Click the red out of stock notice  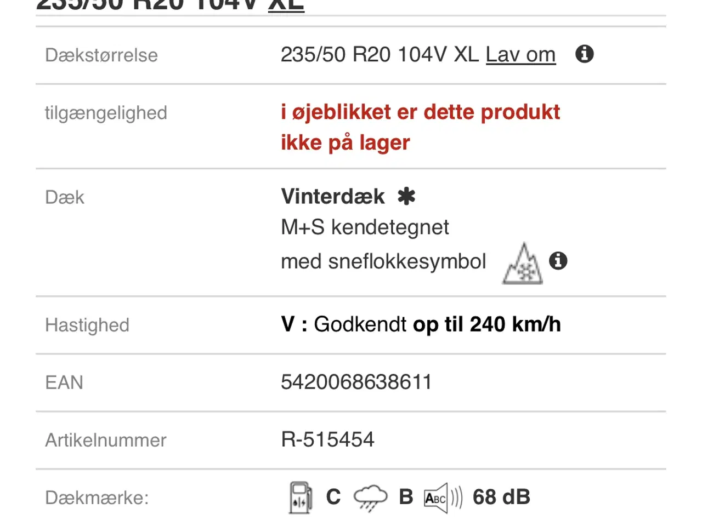[420, 126]
